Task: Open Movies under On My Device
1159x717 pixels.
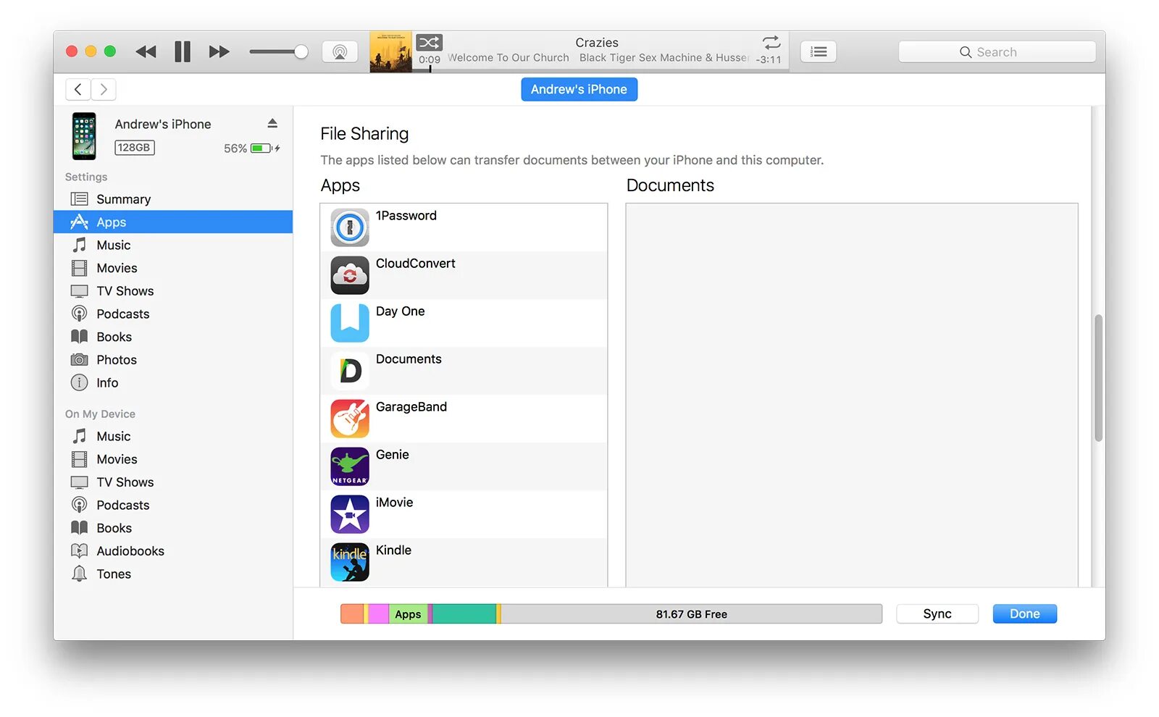Action: tap(173, 459)
